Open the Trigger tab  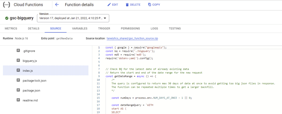click(104, 28)
